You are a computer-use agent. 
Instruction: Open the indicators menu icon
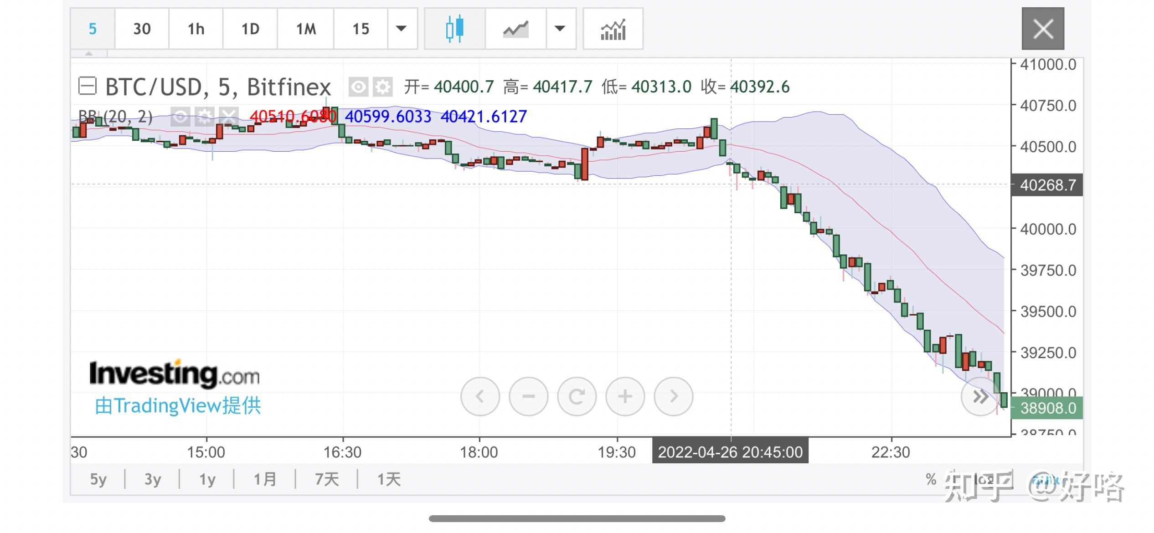[613, 29]
